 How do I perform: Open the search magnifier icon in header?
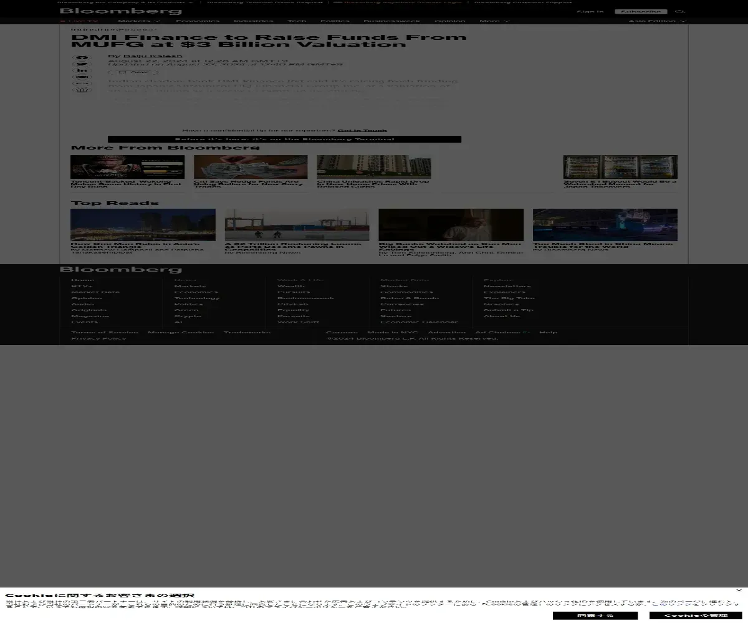[680, 11]
